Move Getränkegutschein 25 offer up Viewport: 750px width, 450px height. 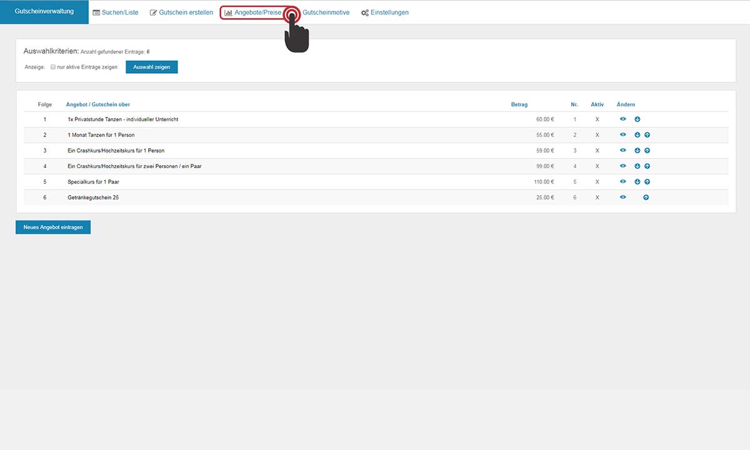pyautogui.click(x=646, y=197)
